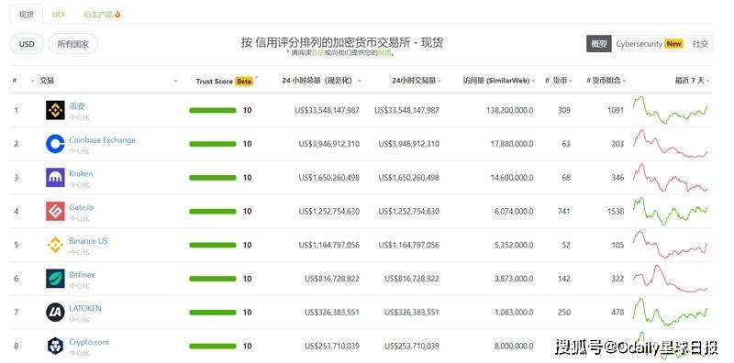Click 币安 trust score progress bar
Screen dimensions: 734x363
tap(213, 110)
